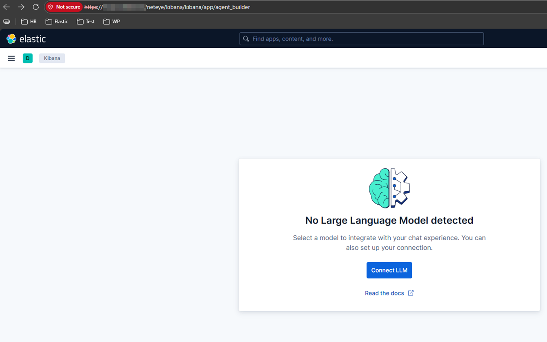This screenshot has height=342, width=547.
Task: Click the brain and gear illustration
Action: [389, 188]
